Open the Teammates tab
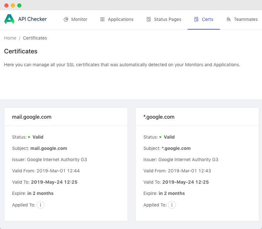The height and width of the screenshot is (229, 262). click(x=246, y=19)
